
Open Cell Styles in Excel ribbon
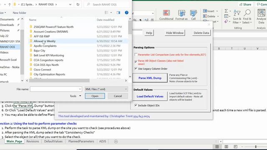click(194, 15)
